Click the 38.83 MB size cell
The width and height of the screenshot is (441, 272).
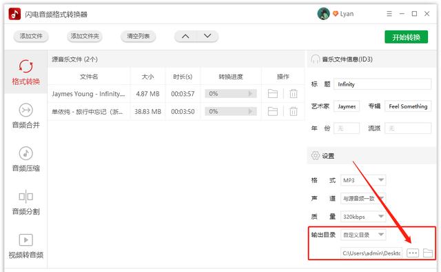coord(147,112)
